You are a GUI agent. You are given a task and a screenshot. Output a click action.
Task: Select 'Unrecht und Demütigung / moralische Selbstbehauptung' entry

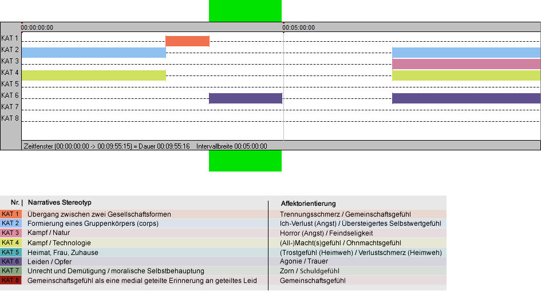[x=116, y=271]
